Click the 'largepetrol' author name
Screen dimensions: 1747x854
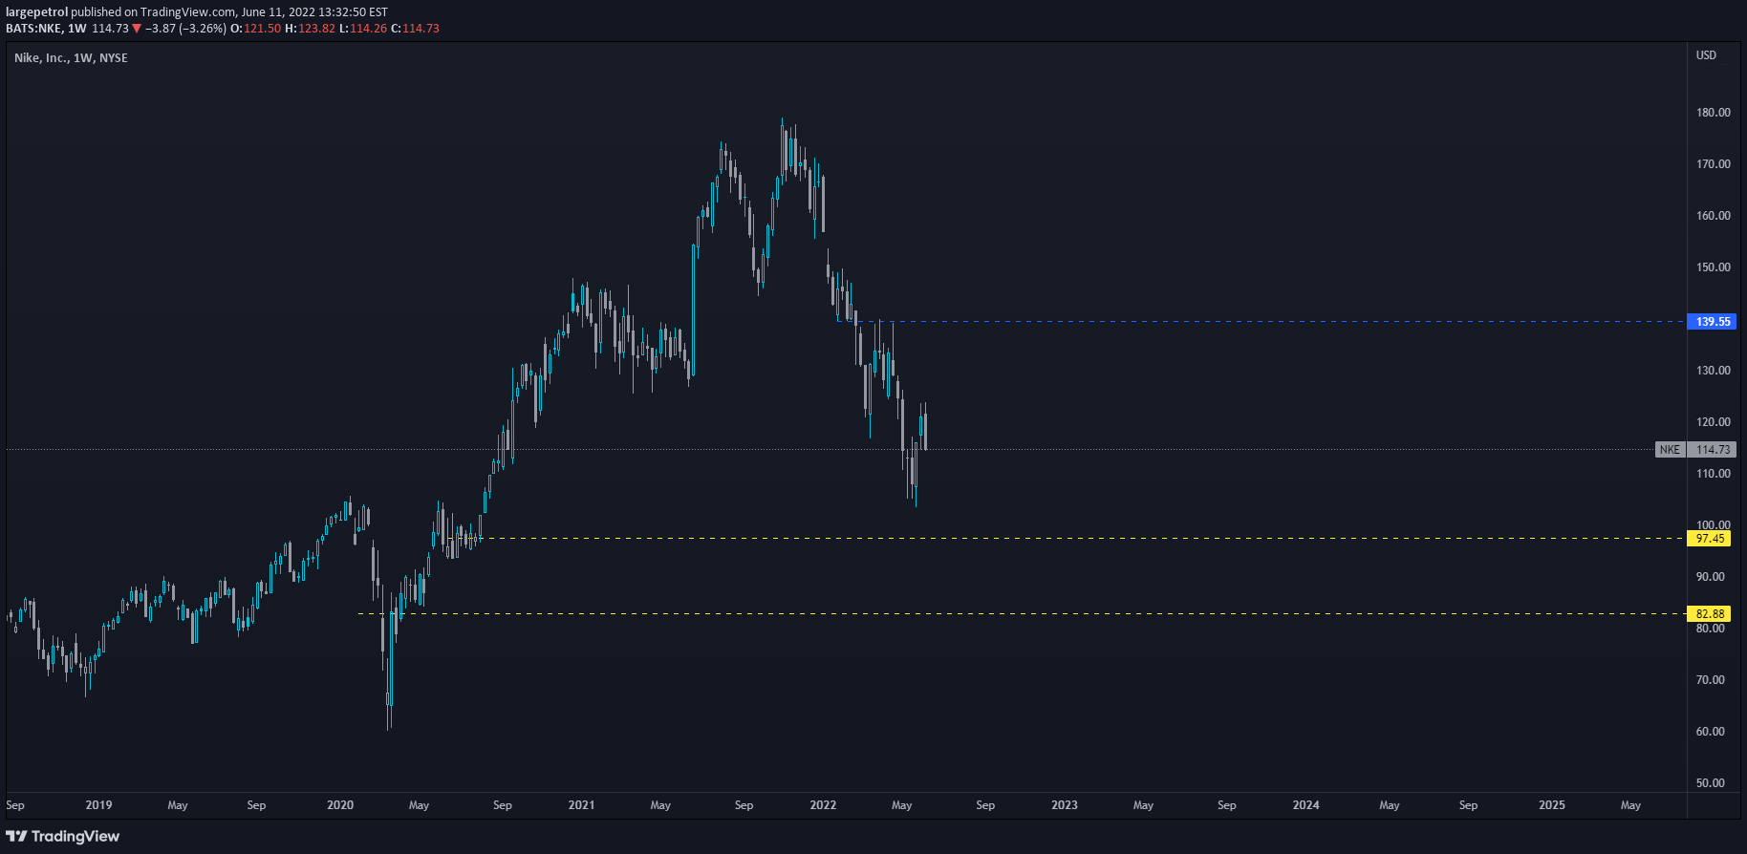pyautogui.click(x=37, y=12)
